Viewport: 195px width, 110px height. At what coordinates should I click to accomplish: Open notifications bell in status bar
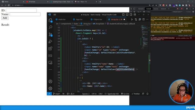(147, 94)
